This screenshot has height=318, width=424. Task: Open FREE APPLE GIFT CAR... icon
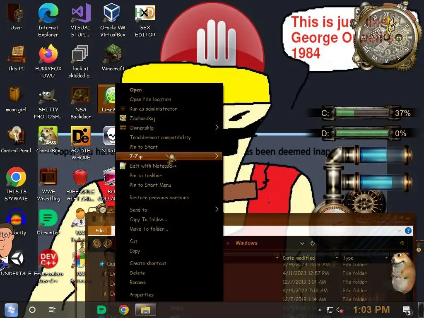click(x=80, y=184)
